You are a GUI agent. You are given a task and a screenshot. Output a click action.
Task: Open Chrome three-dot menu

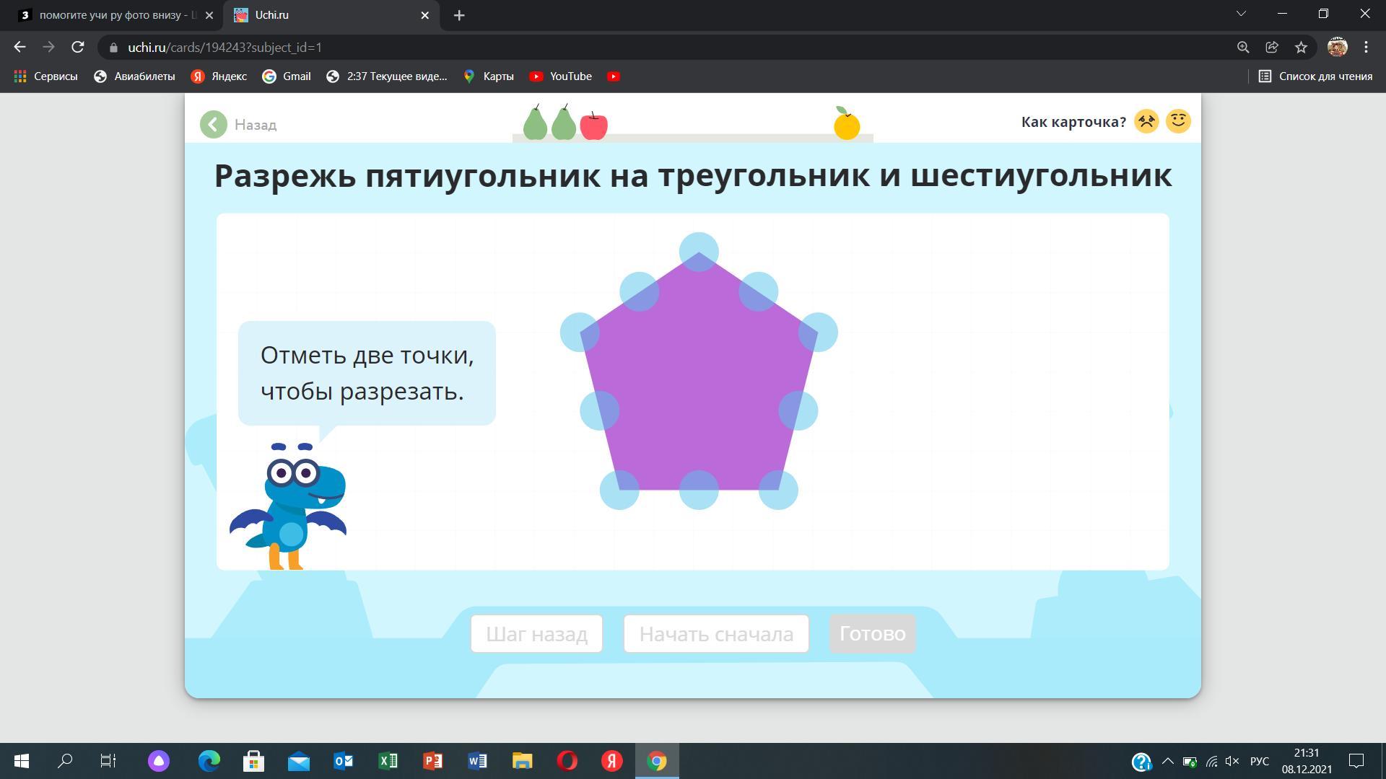pos(1366,48)
